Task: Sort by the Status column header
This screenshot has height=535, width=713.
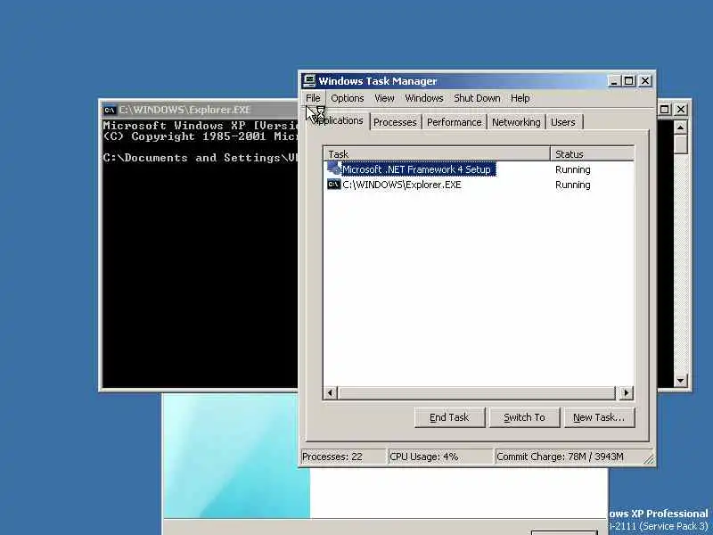Action: (592, 154)
